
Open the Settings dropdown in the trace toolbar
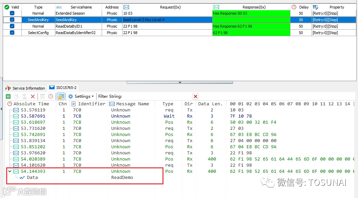(x=81, y=96)
